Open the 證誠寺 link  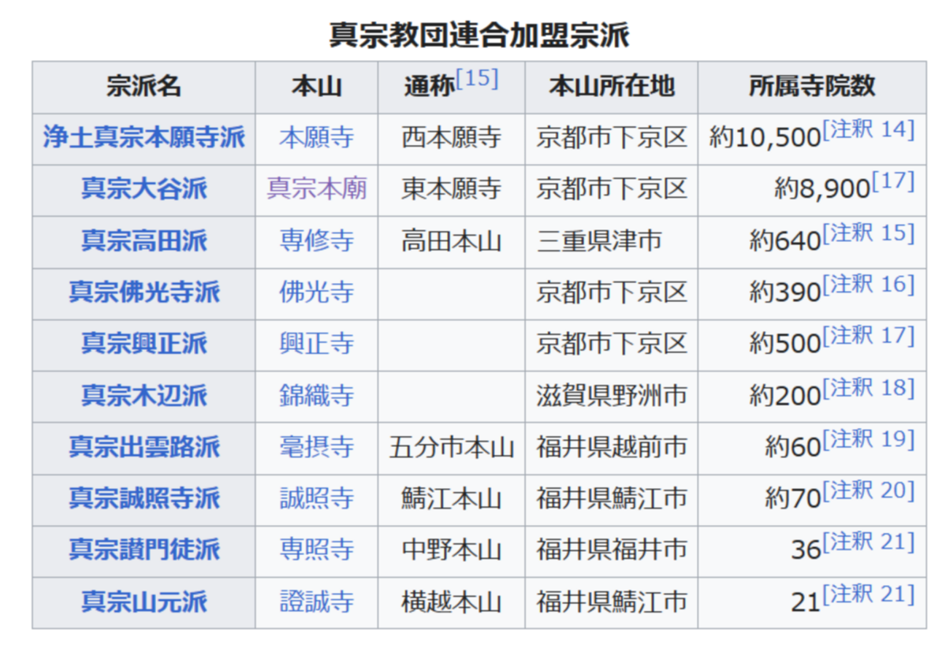point(316,602)
